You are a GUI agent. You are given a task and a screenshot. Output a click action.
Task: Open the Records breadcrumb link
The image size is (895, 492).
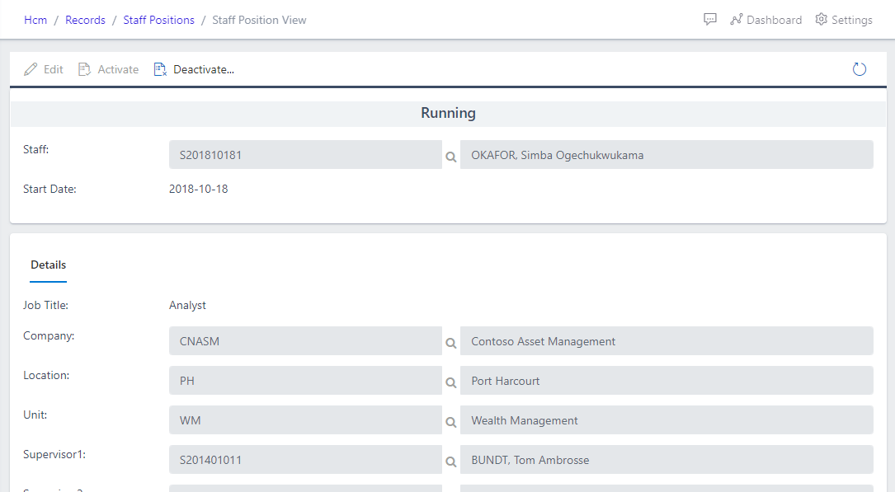(x=85, y=19)
